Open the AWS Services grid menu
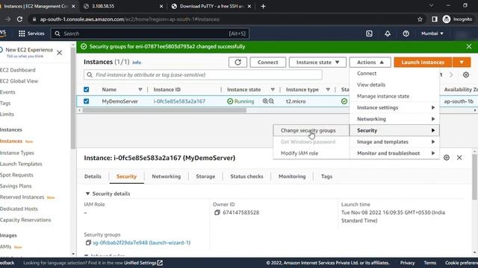The image size is (478, 268). (x=31, y=33)
